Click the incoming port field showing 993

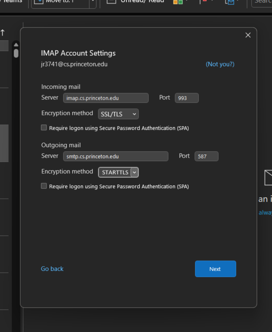click(187, 98)
